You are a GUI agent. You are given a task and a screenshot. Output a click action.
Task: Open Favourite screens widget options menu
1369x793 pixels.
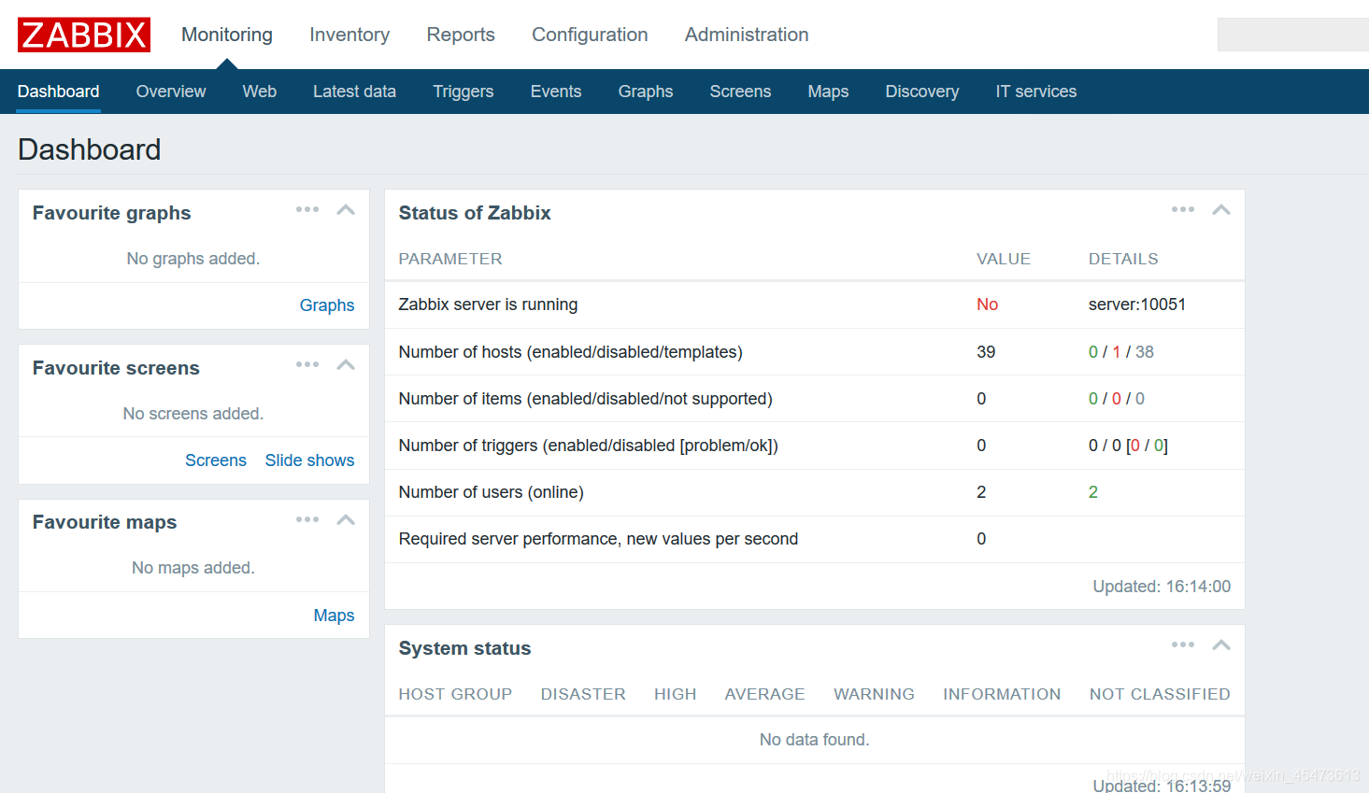point(307,364)
